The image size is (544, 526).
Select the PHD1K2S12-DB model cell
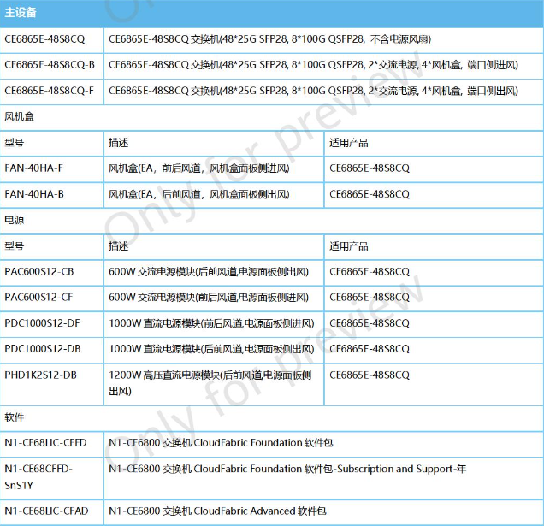(x=40, y=375)
